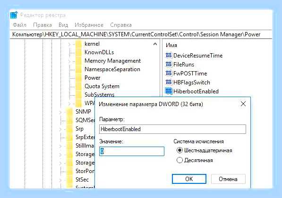Image resolution: width=282 pixels, height=198 pixels.
Task: Select the DeviceResumeTime value icon
Action: 169,55
